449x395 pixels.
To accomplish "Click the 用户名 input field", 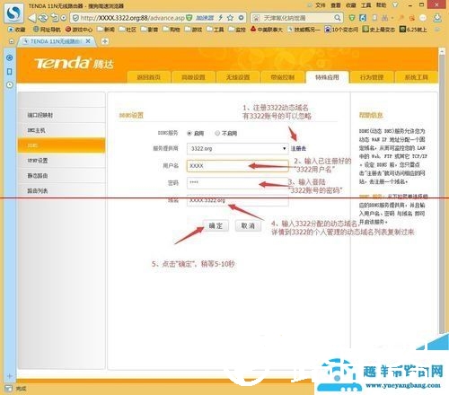I will pos(238,166).
